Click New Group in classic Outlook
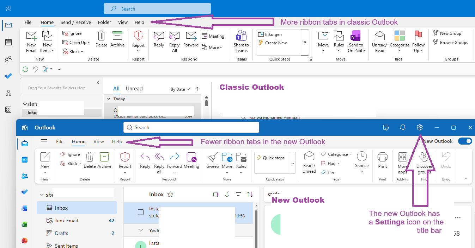Screen dimensions: 475x248 coord(447,33)
